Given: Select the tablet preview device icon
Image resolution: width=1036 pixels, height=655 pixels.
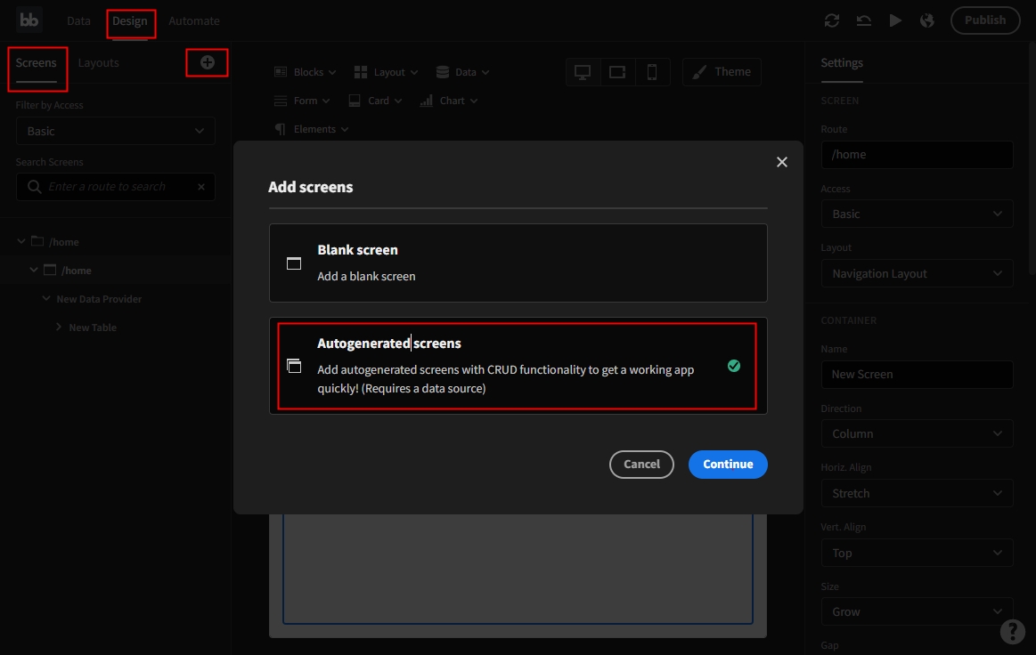Looking at the screenshot, I should tap(617, 72).
